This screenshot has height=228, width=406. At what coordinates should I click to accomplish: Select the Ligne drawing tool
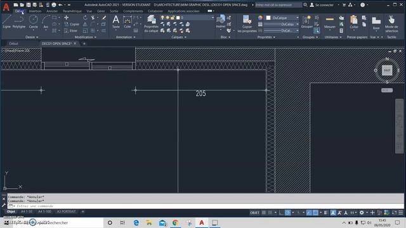point(7,22)
